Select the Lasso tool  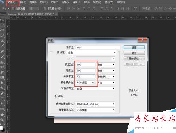point(2,30)
